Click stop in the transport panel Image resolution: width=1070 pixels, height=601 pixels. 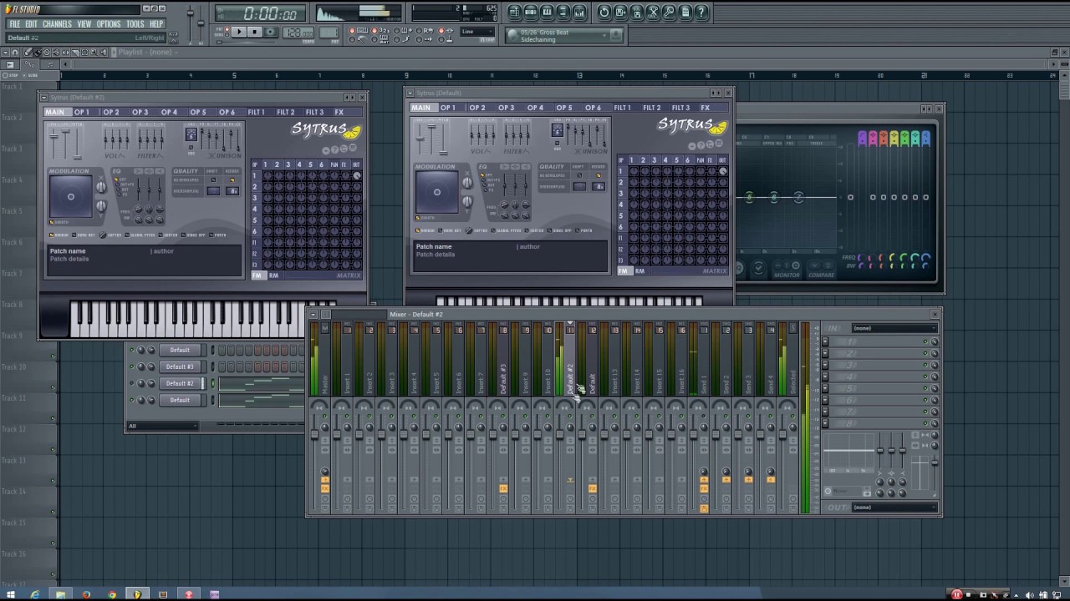click(x=255, y=32)
